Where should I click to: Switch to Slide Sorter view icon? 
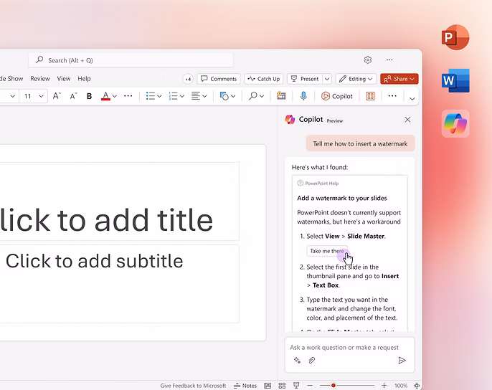[282, 386]
